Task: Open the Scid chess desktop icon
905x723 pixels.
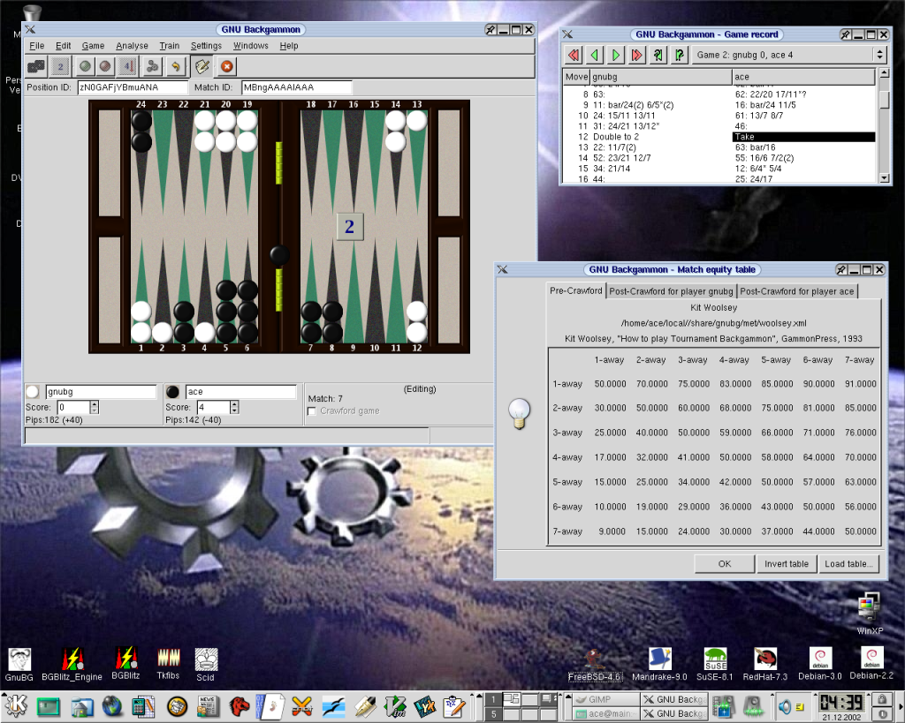Action: pos(205,665)
